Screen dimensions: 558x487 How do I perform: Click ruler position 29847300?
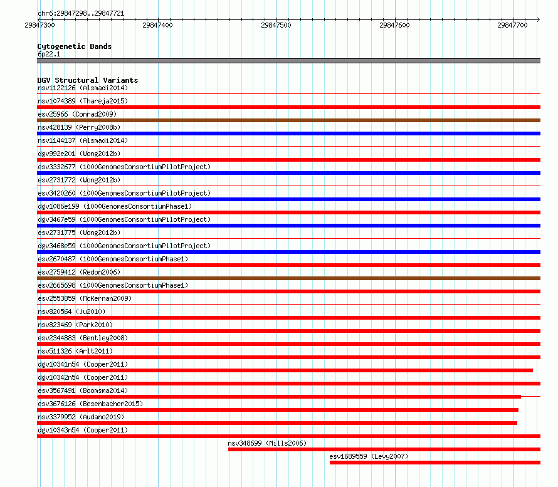pos(39,25)
